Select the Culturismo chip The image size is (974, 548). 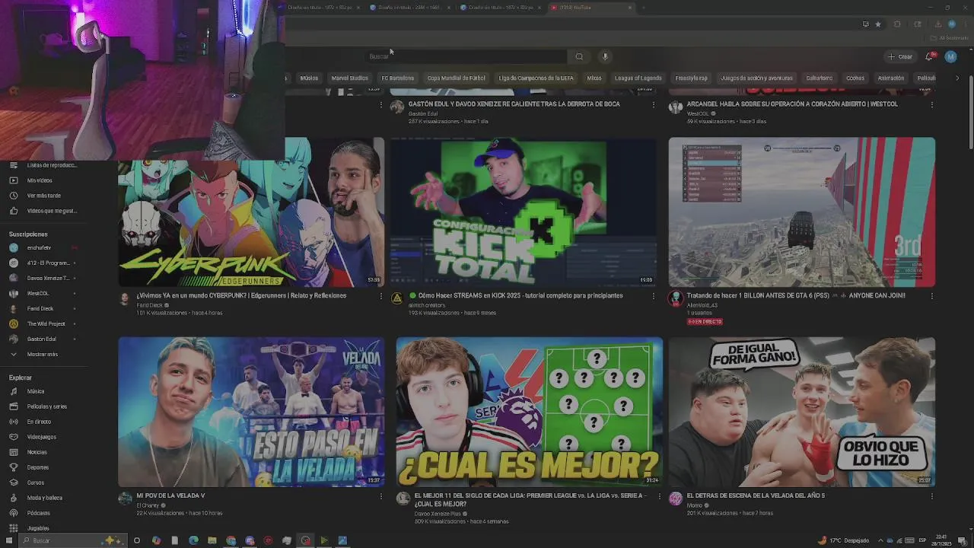tap(820, 78)
